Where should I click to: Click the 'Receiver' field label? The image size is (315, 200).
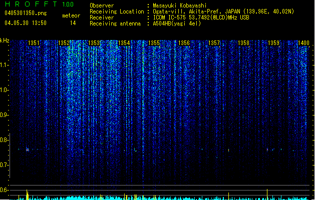click(102, 17)
